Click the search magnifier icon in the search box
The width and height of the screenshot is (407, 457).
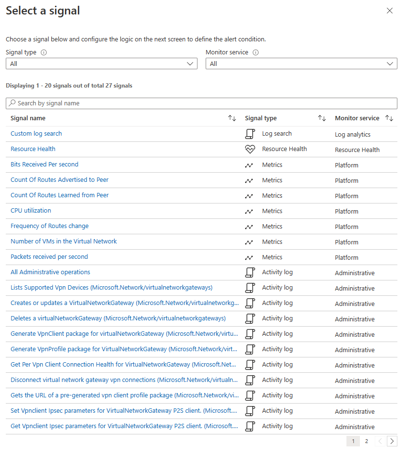point(11,103)
